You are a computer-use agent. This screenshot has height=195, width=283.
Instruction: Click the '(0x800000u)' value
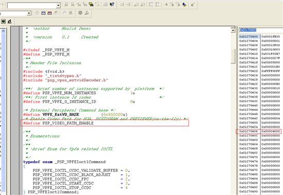[114, 114]
